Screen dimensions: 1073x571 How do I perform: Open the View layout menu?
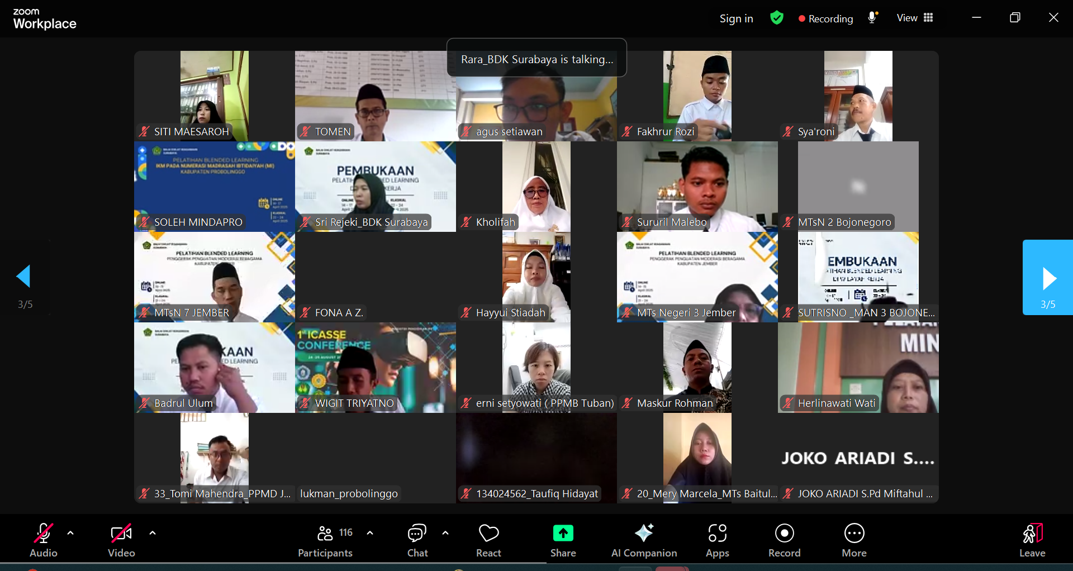coord(915,18)
